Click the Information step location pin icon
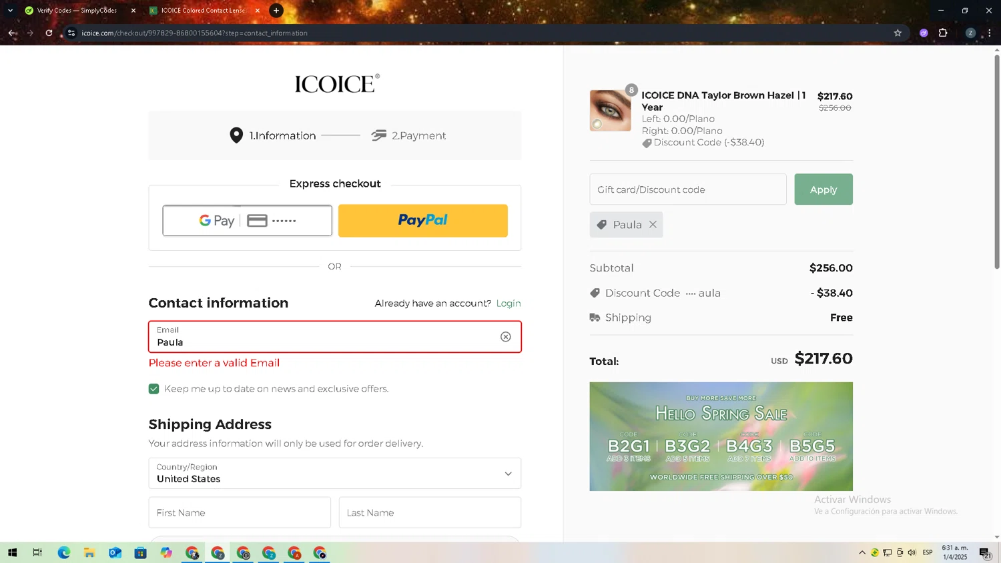 click(236, 135)
